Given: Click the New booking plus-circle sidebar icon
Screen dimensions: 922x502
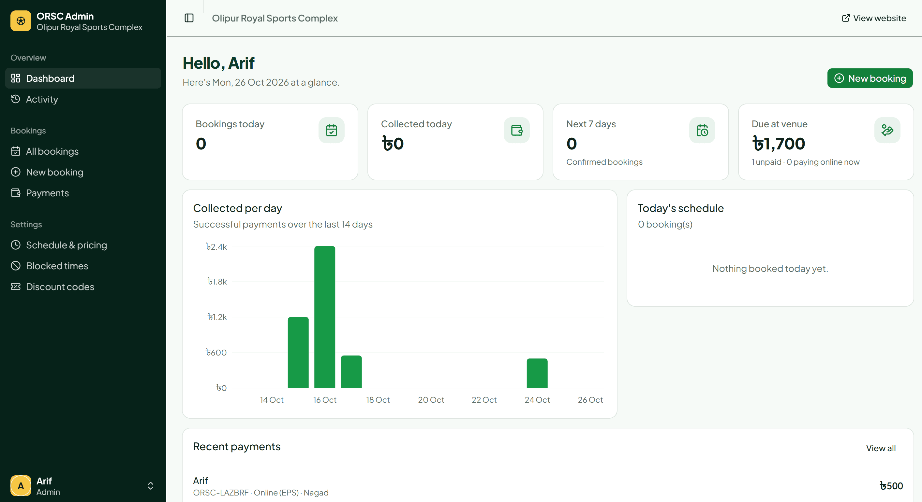Looking at the screenshot, I should tap(15, 172).
